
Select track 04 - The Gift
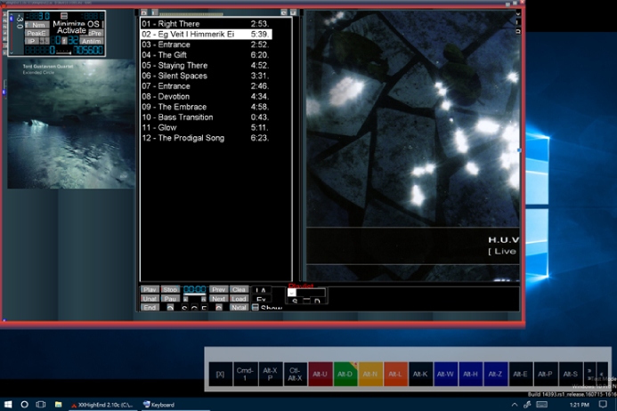tap(206, 55)
